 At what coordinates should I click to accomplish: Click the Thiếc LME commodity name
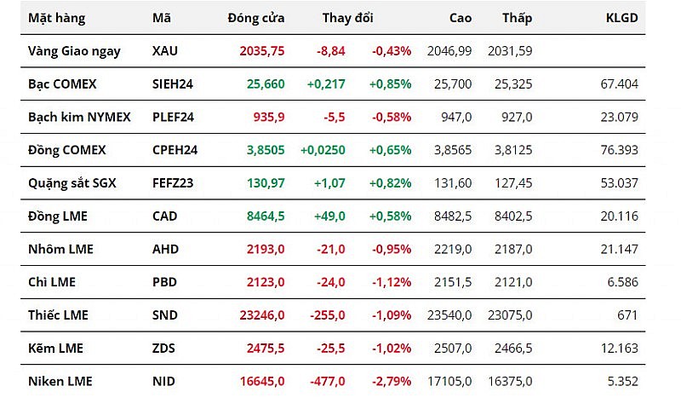tap(58, 315)
